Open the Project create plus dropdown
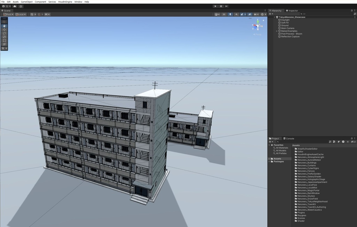The width and height of the screenshot is (357, 227). coord(271,142)
